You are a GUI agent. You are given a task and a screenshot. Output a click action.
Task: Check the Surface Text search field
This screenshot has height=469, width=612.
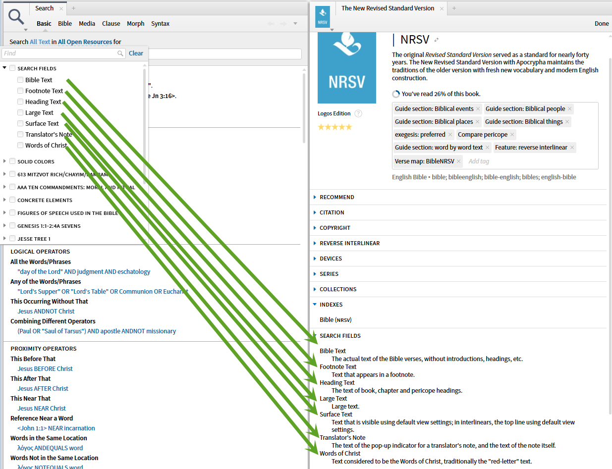20,123
